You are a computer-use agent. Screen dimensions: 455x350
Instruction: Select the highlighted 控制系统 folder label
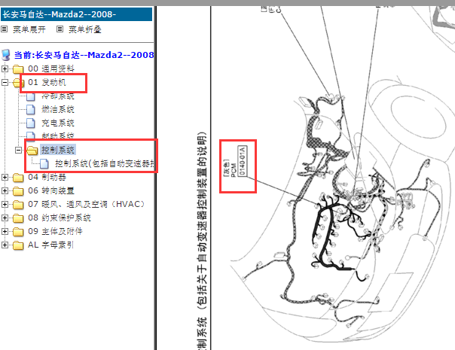(x=58, y=150)
